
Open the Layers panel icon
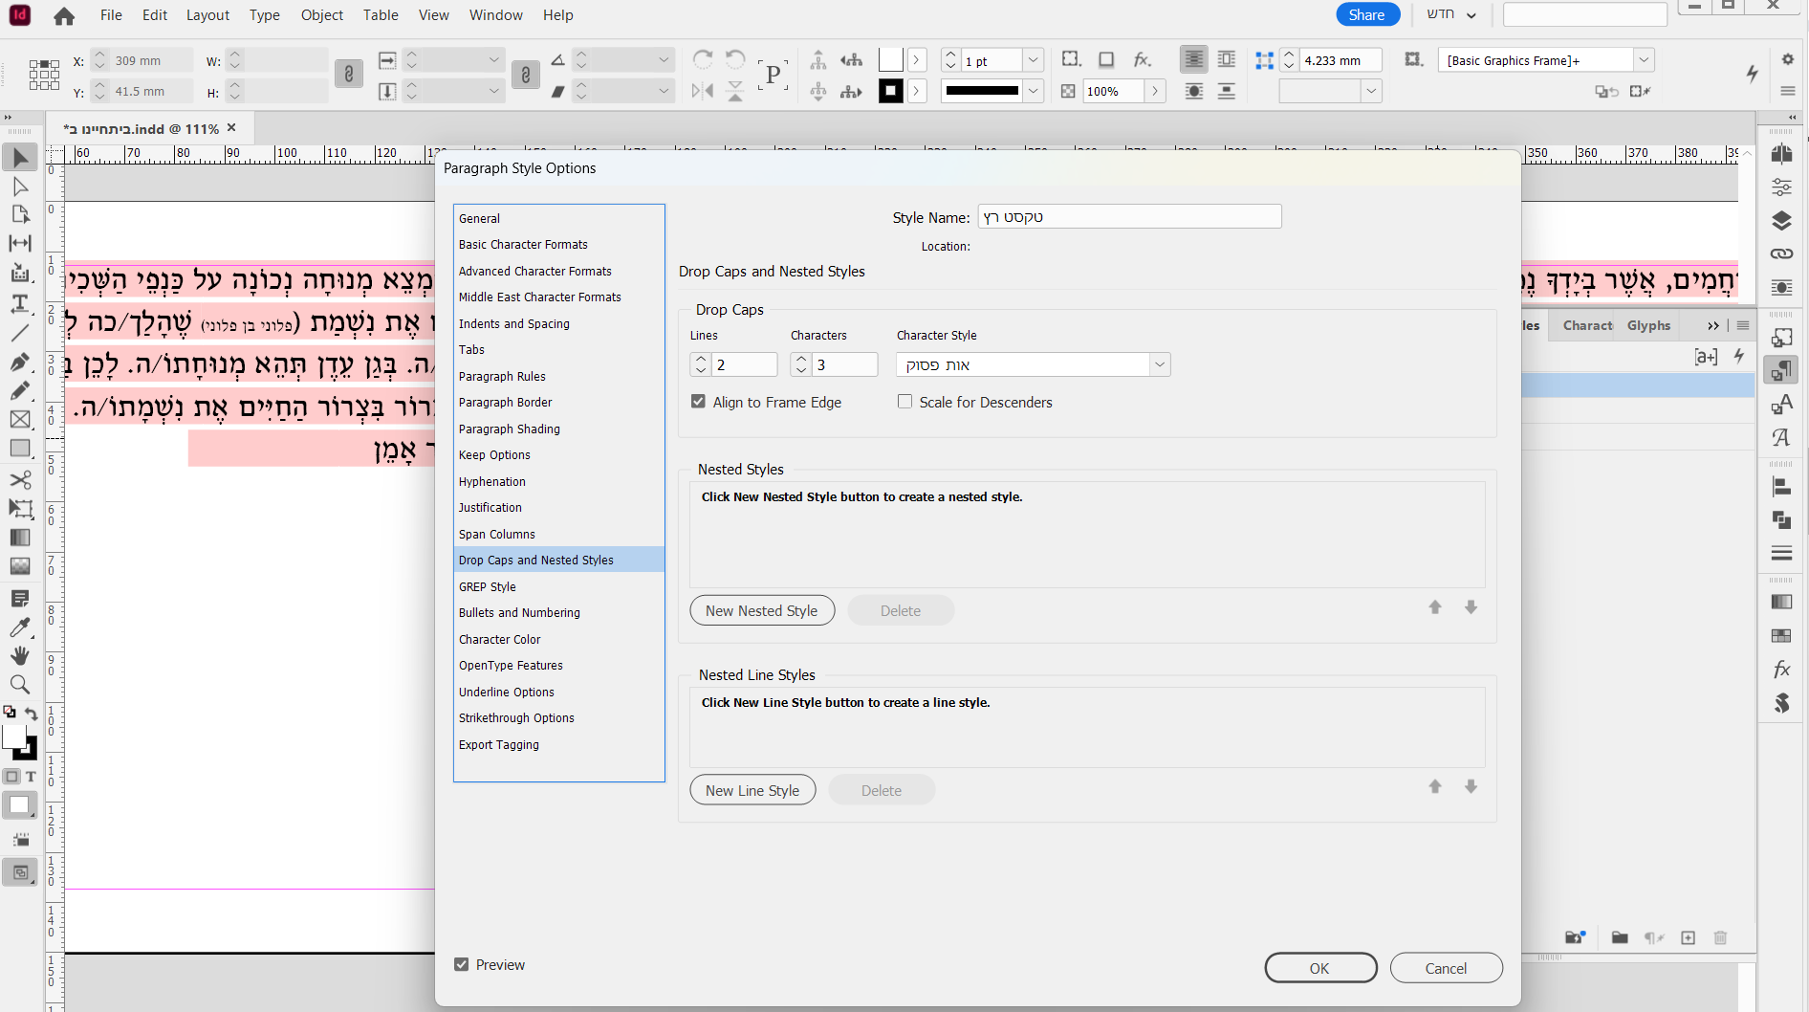click(x=1781, y=221)
